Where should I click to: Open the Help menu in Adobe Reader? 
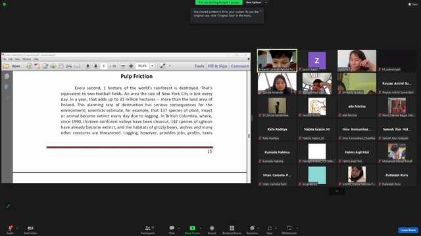click(x=36, y=59)
